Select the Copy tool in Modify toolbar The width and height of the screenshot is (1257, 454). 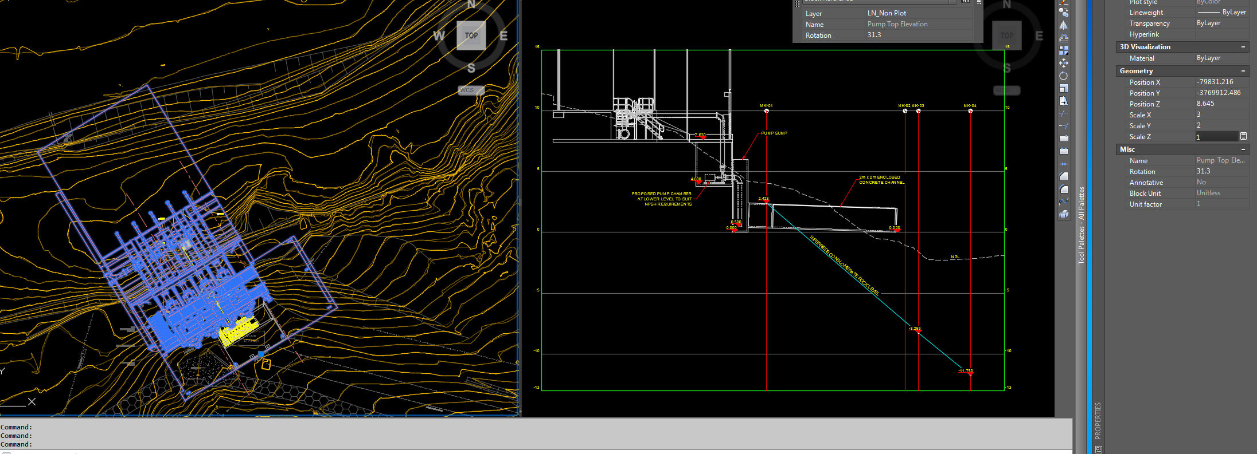pyautogui.click(x=1064, y=13)
